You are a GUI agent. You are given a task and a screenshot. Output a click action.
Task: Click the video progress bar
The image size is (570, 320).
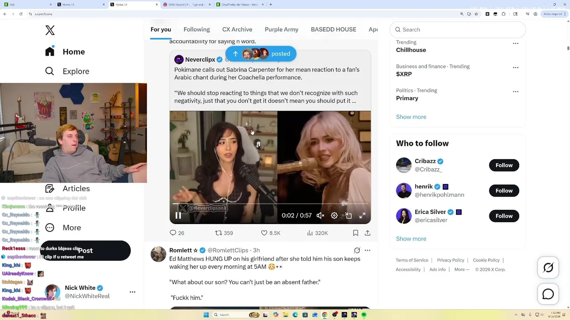click(x=270, y=204)
